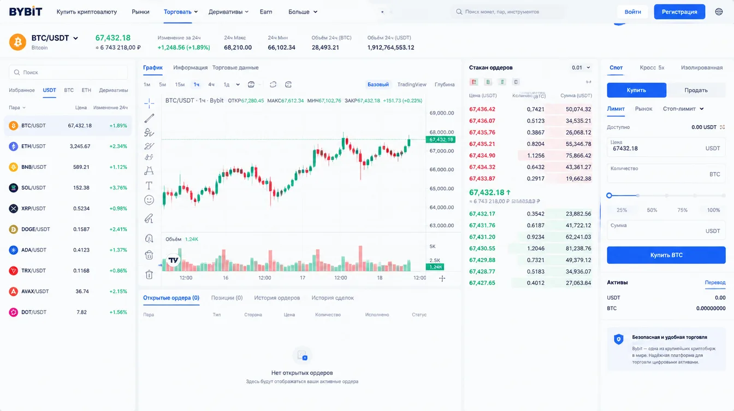The image size is (734, 411).
Task: Expand the BTC/USDT pair selector
Action: tap(75, 38)
